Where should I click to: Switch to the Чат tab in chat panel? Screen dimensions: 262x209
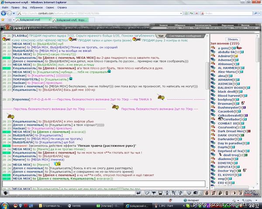coord(161,36)
